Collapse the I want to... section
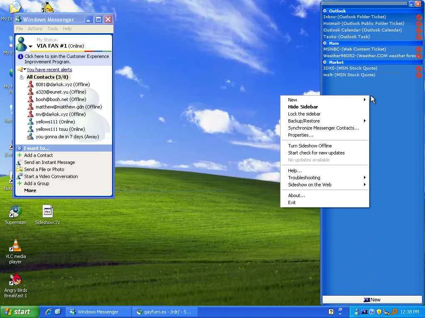Viewport: 425px width, 318px height. click(19, 148)
